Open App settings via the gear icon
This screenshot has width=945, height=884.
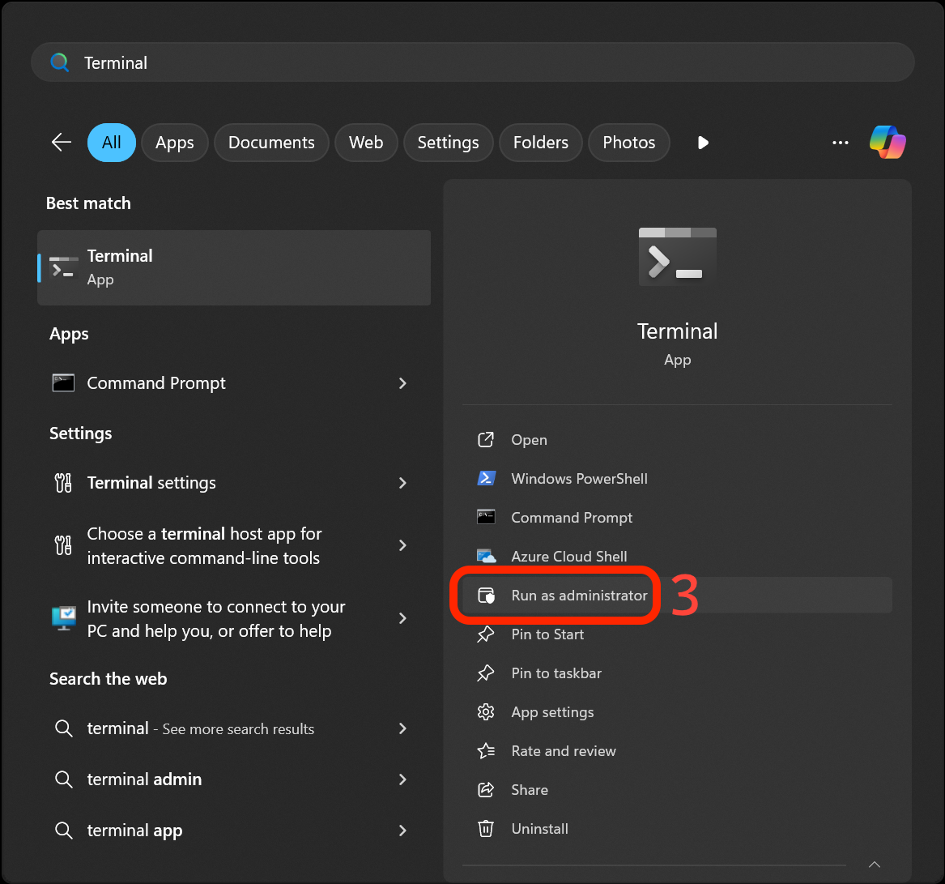(x=486, y=711)
